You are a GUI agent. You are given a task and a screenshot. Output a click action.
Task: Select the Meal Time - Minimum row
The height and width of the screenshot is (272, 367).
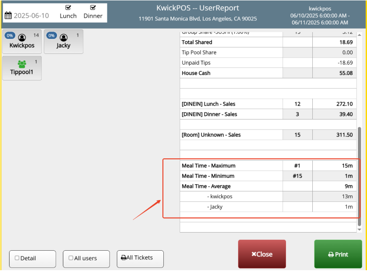click(268, 176)
